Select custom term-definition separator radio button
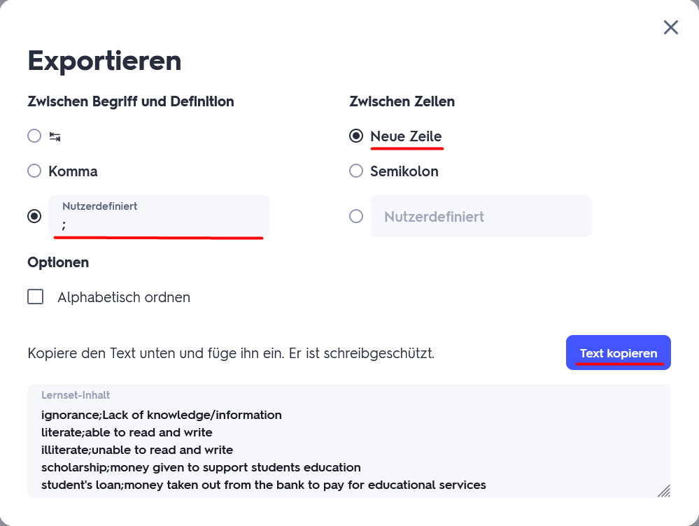Viewport: 699px width, 526px height. 34,216
